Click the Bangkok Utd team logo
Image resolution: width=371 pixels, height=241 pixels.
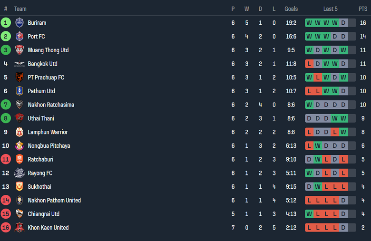(19, 64)
